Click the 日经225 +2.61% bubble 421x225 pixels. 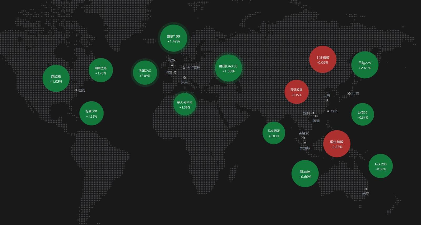click(x=365, y=65)
